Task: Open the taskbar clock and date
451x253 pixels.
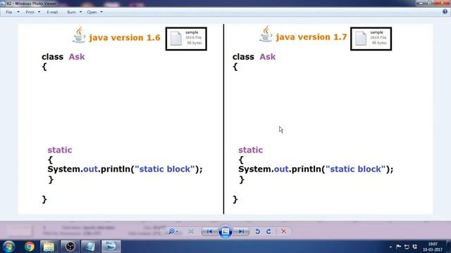Action: (x=433, y=247)
